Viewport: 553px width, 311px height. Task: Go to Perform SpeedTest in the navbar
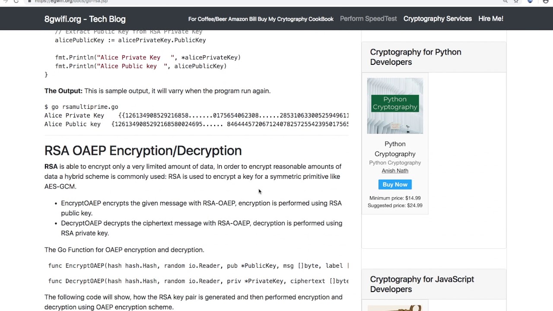pyautogui.click(x=368, y=19)
